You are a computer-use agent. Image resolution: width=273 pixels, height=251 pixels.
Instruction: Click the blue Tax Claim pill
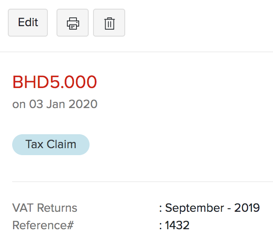(x=51, y=145)
